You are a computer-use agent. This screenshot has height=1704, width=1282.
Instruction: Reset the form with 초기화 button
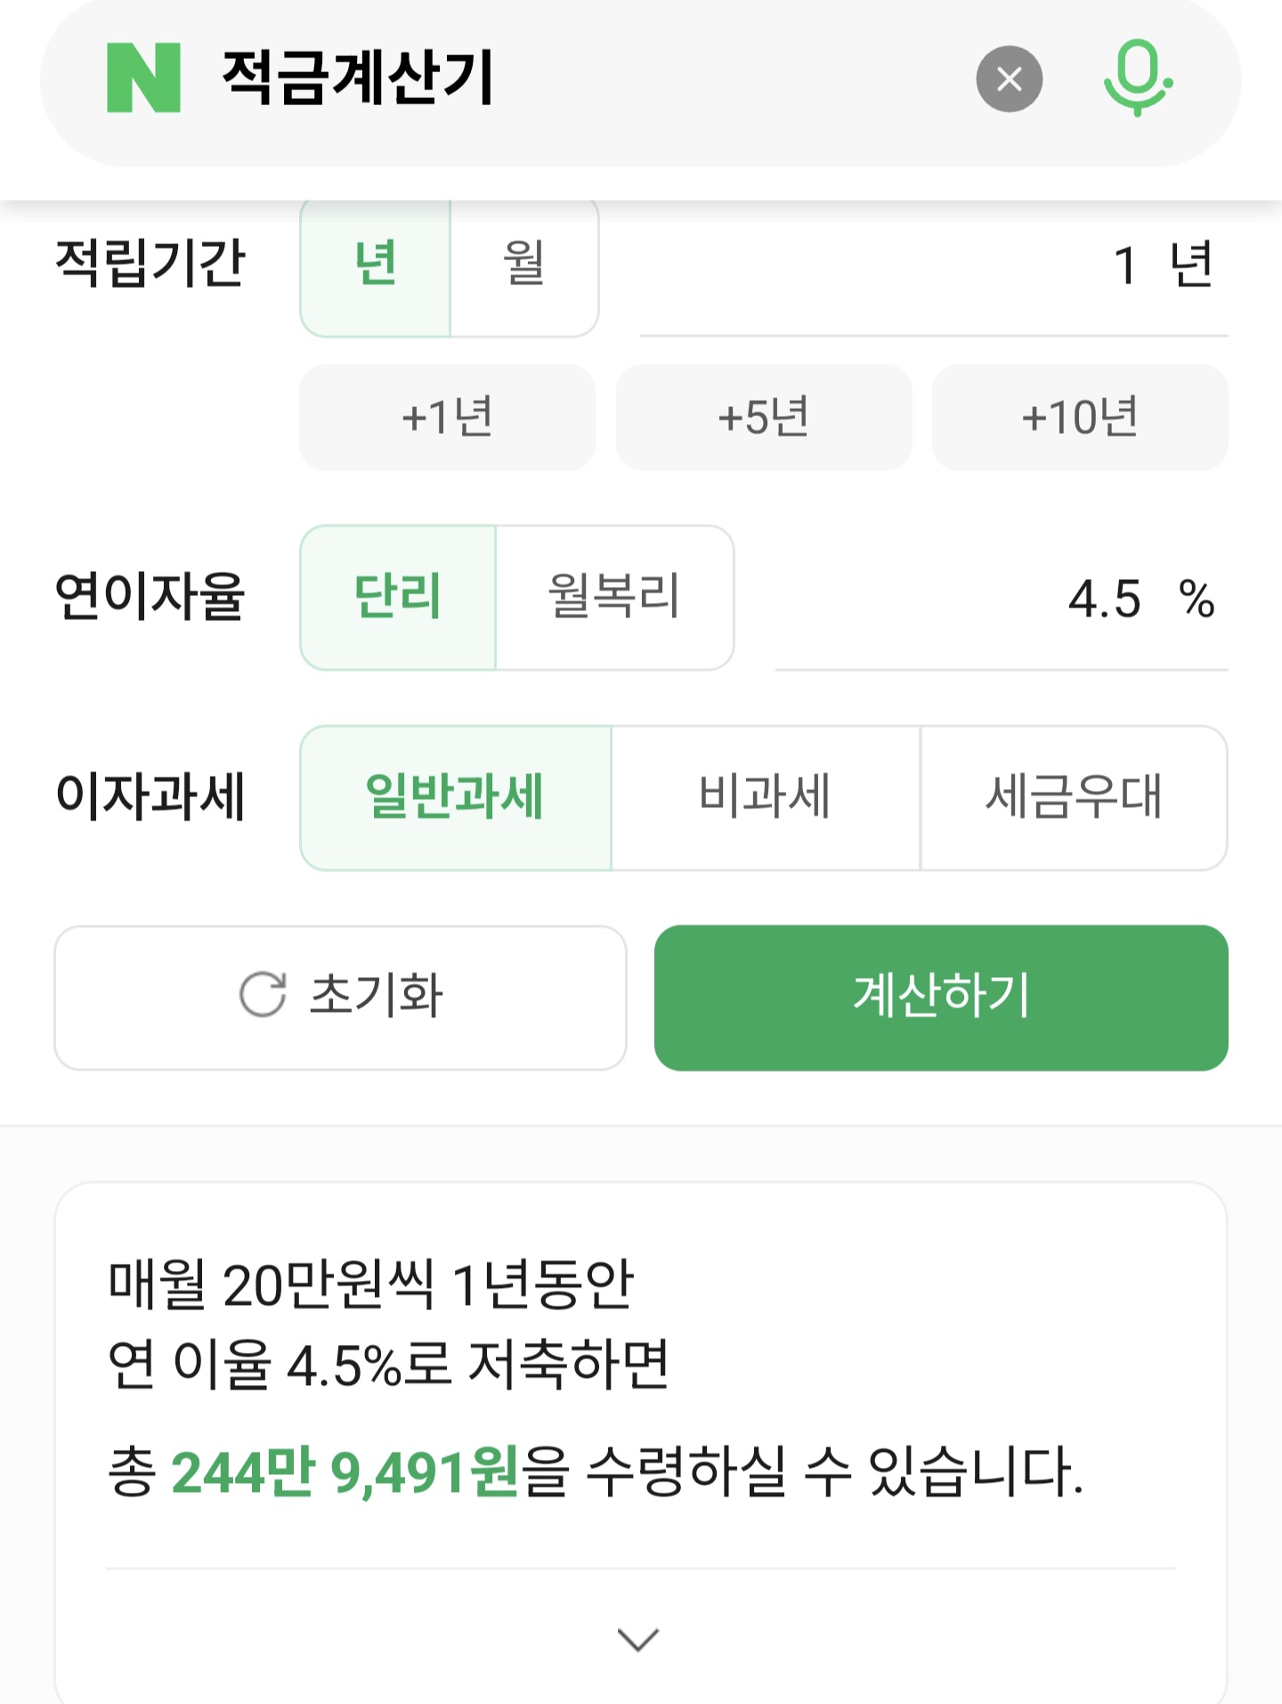340,997
